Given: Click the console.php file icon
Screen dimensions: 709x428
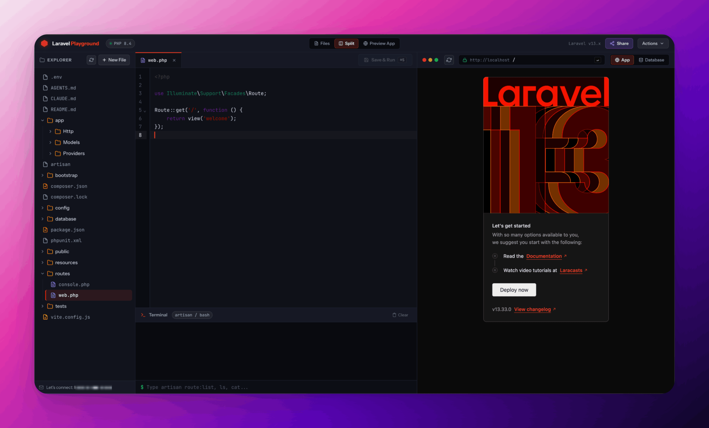Looking at the screenshot, I should (x=53, y=284).
